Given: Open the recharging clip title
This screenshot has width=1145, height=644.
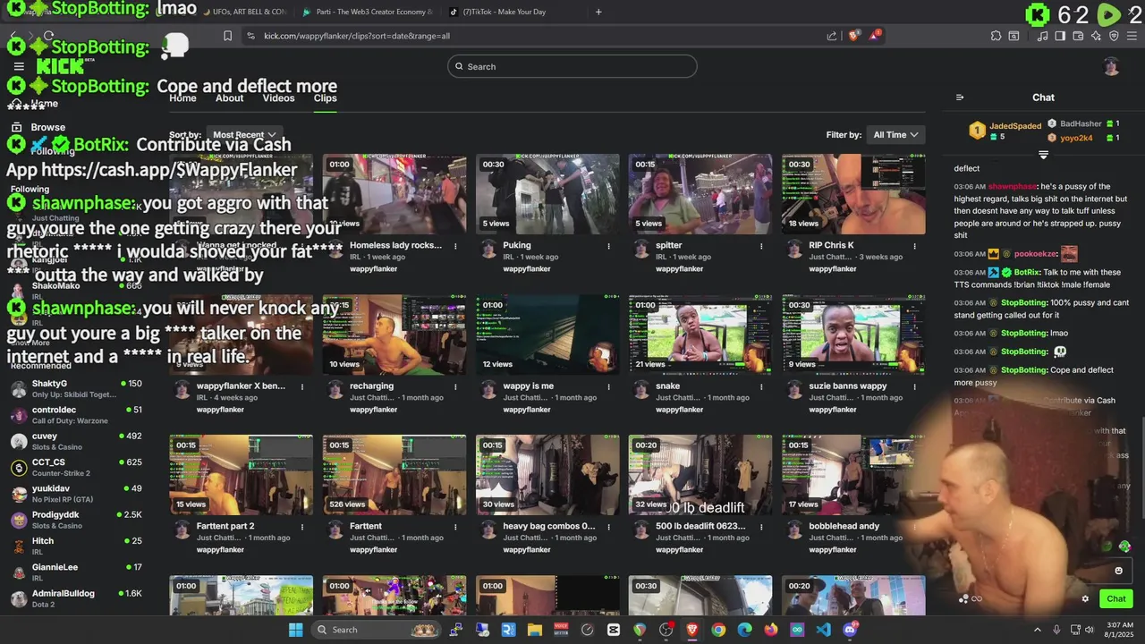Looking at the screenshot, I should pyautogui.click(x=371, y=386).
